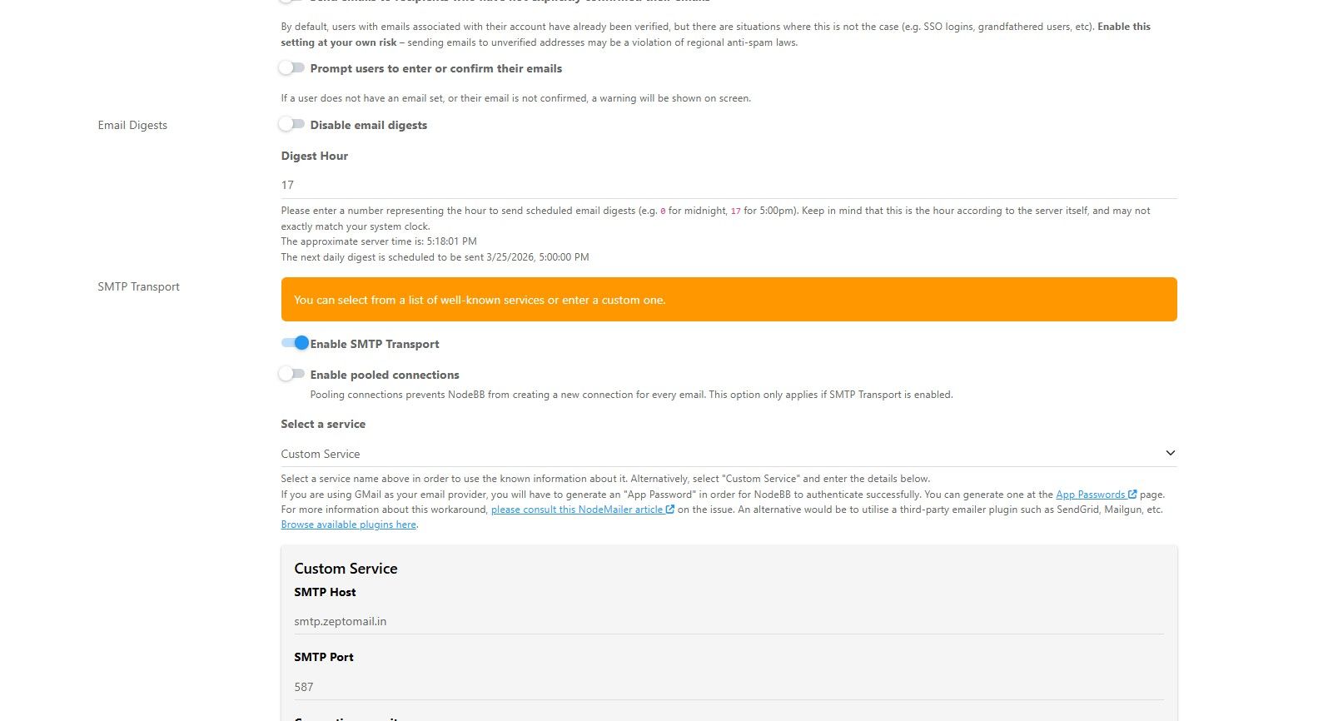Click the orange well-known services notice banner
This screenshot has width=1333, height=721.
click(729, 300)
